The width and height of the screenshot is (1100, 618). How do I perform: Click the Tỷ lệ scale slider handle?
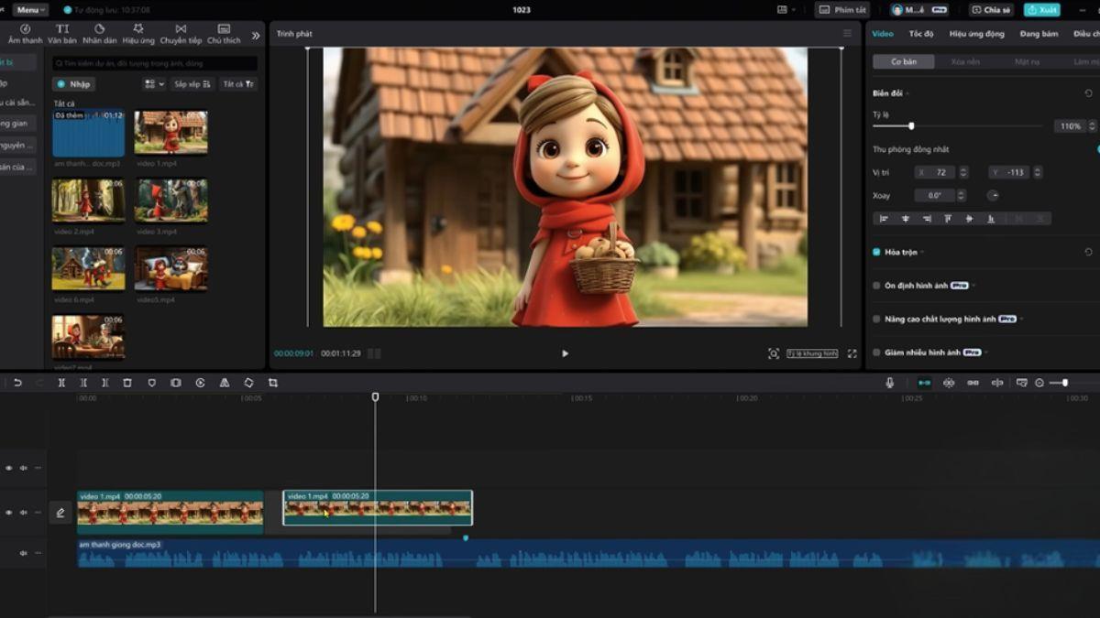(x=911, y=125)
